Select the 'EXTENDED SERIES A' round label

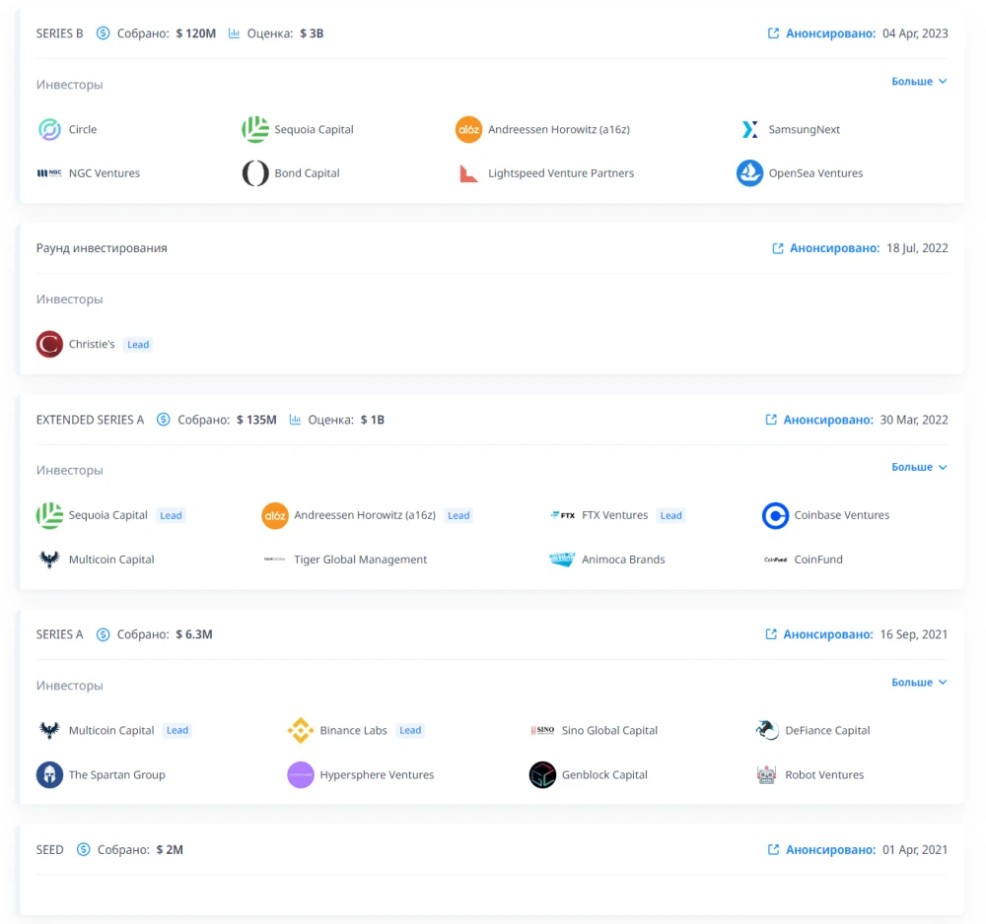coord(90,420)
